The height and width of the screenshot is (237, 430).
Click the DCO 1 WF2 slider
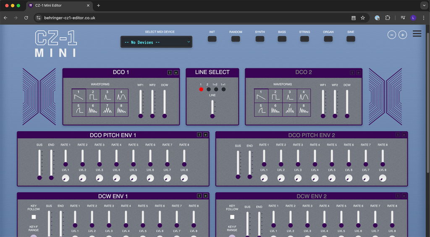[152, 103]
